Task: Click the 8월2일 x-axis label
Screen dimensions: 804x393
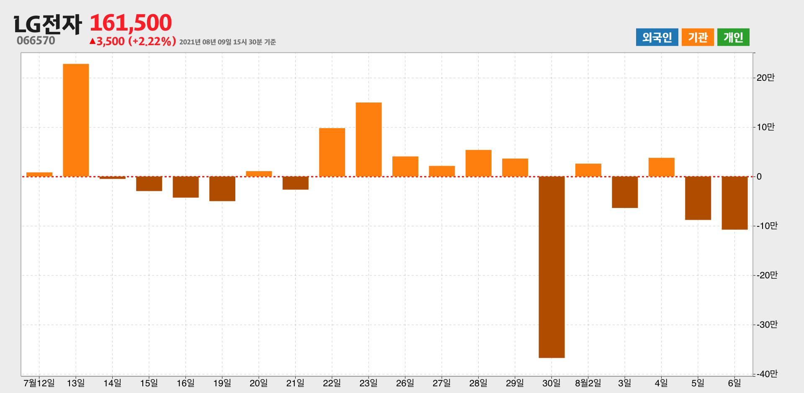Action: (x=588, y=383)
